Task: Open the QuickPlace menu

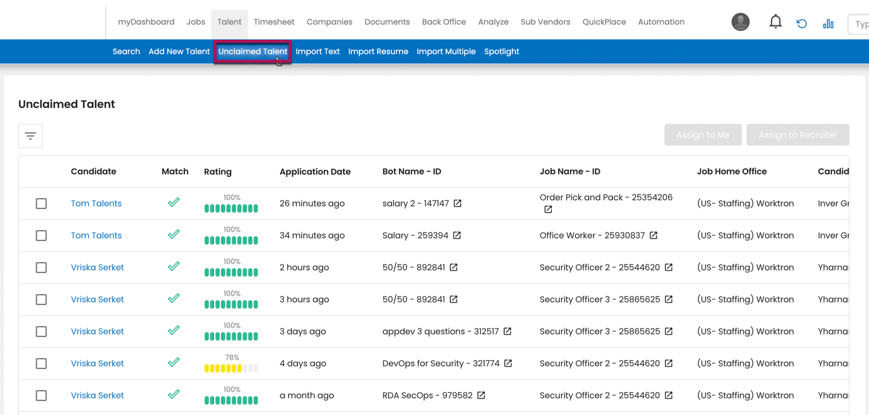Action: (604, 22)
